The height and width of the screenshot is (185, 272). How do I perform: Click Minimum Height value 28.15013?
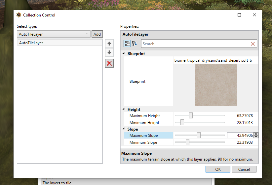[245, 123]
